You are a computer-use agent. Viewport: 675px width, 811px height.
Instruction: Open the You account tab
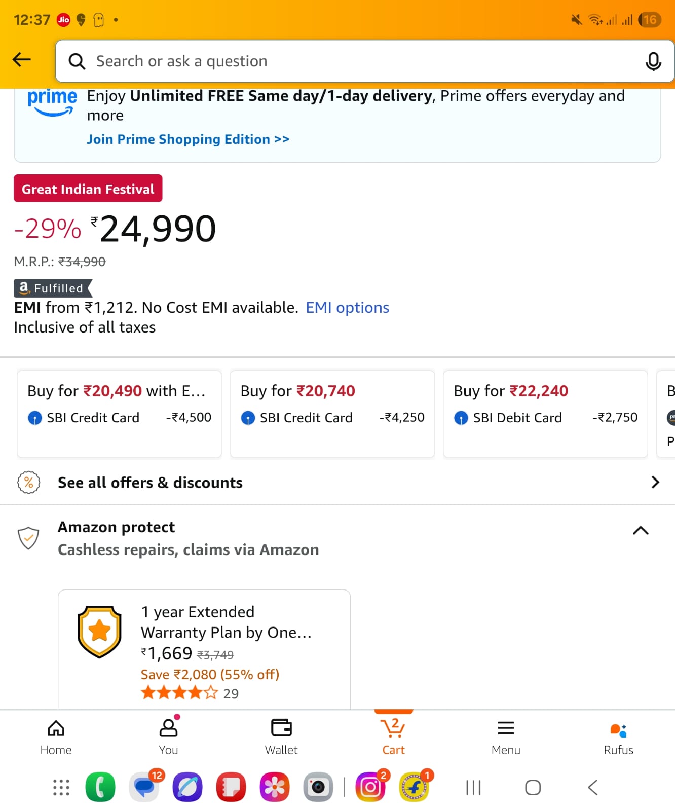168,738
